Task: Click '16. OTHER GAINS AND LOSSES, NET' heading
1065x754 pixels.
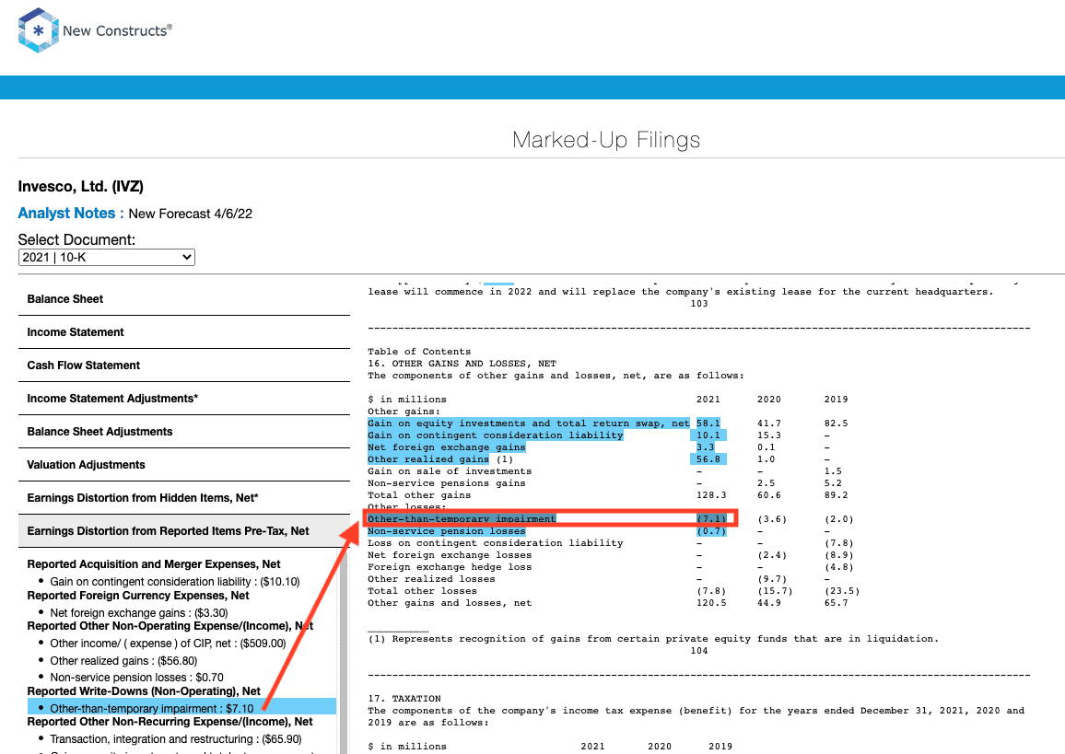Action: point(462,364)
